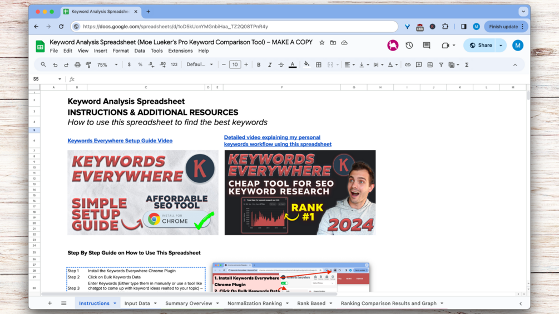
Task: Open the number format 123 menu
Action: coord(174,65)
